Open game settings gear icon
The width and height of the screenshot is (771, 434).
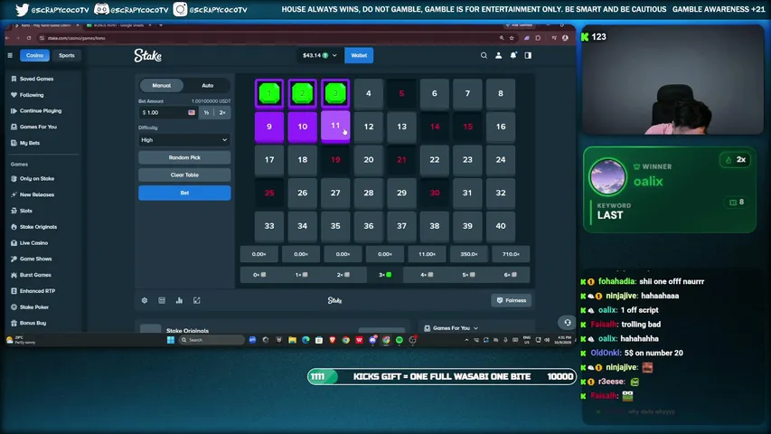point(145,300)
